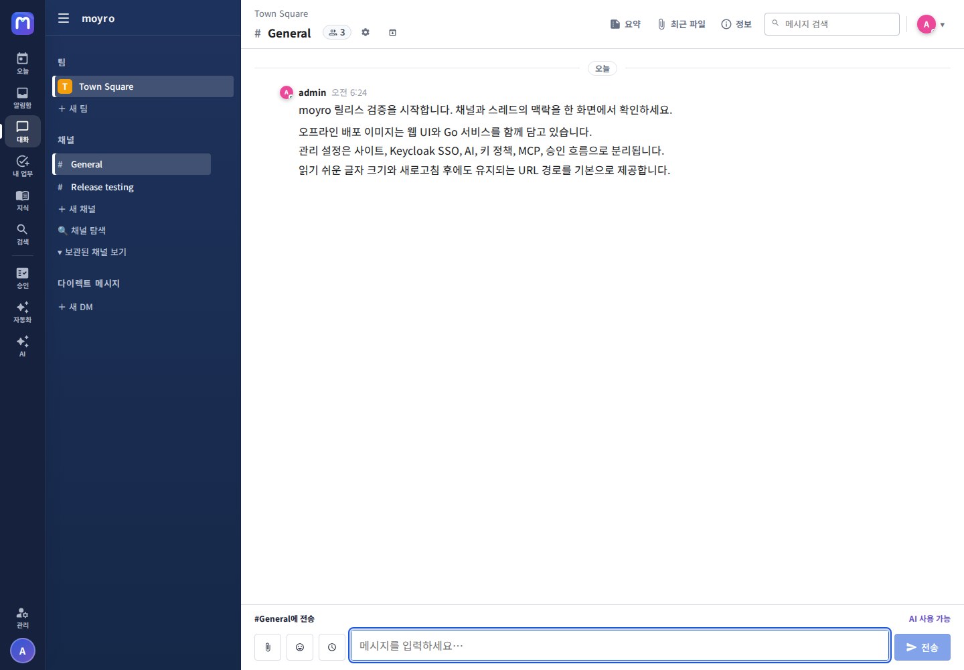Screen dimensions: 964x670
Task: Open the emoji picker button
Action: (x=300, y=647)
